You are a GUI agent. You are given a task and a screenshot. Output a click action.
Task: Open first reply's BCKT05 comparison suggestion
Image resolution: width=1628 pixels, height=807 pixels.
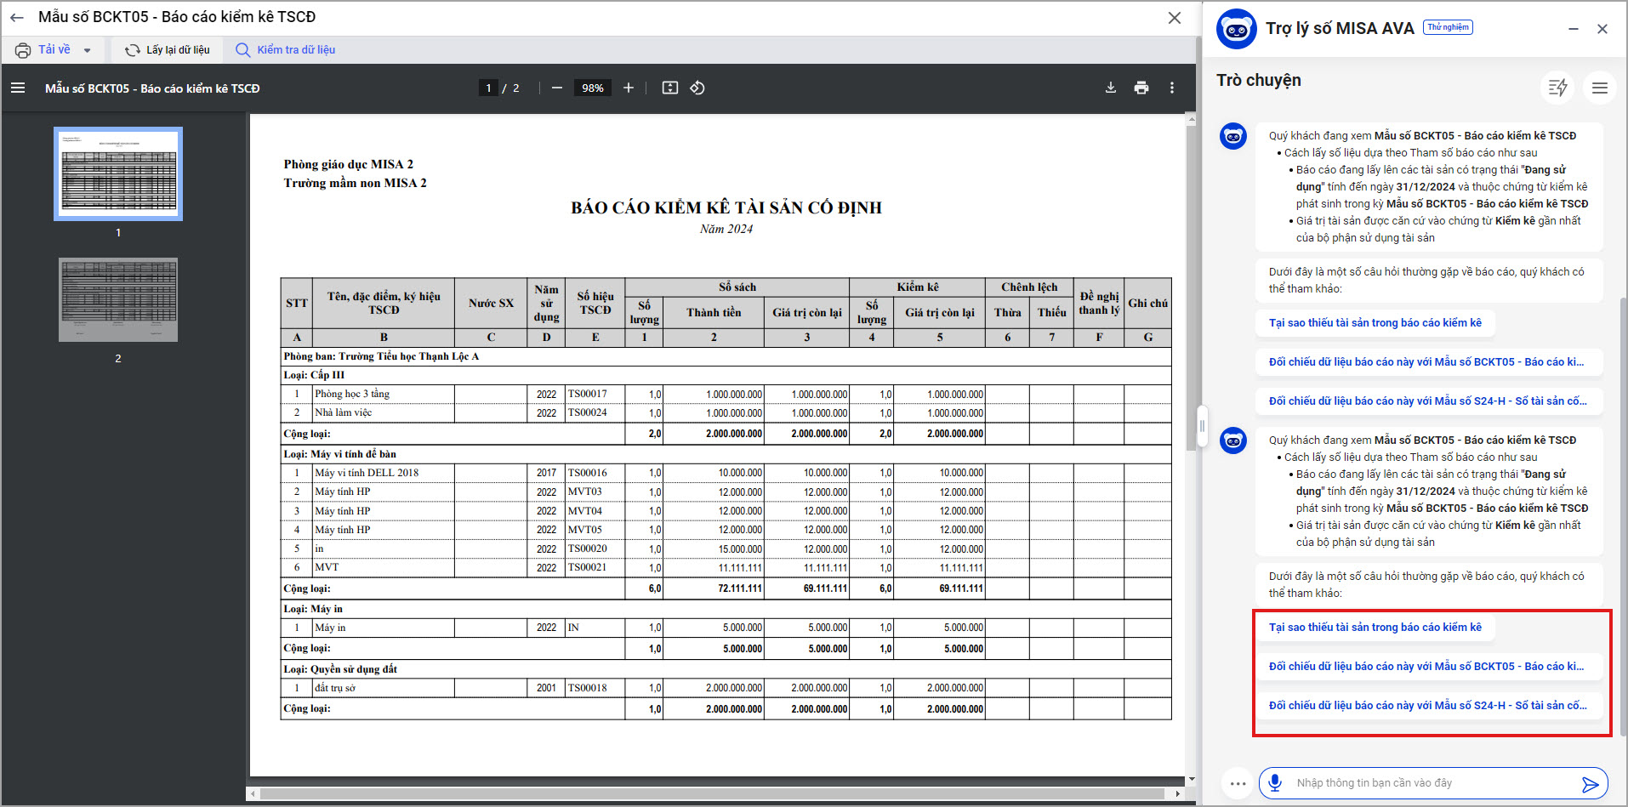click(1430, 362)
